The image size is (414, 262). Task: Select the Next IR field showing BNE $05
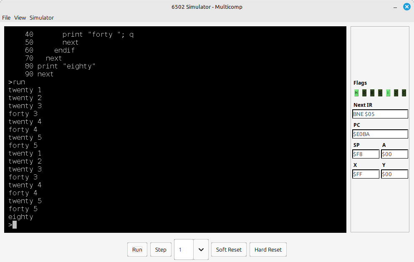coord(380,114)
